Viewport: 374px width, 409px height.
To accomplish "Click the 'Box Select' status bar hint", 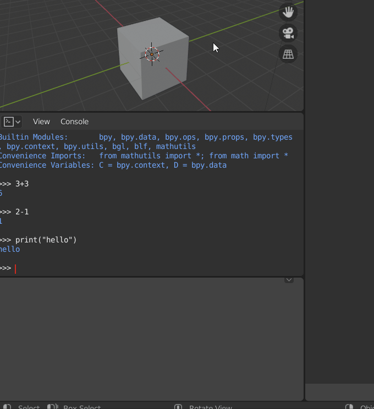I will point(82,407).
